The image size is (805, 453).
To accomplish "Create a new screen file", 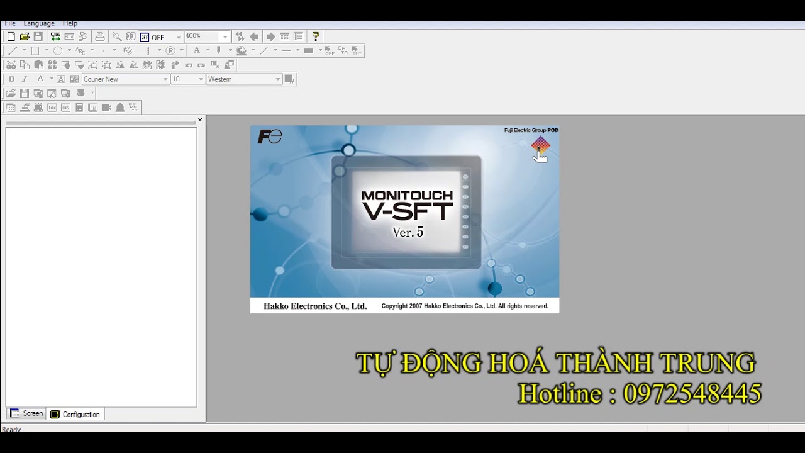I will (11, 36).
